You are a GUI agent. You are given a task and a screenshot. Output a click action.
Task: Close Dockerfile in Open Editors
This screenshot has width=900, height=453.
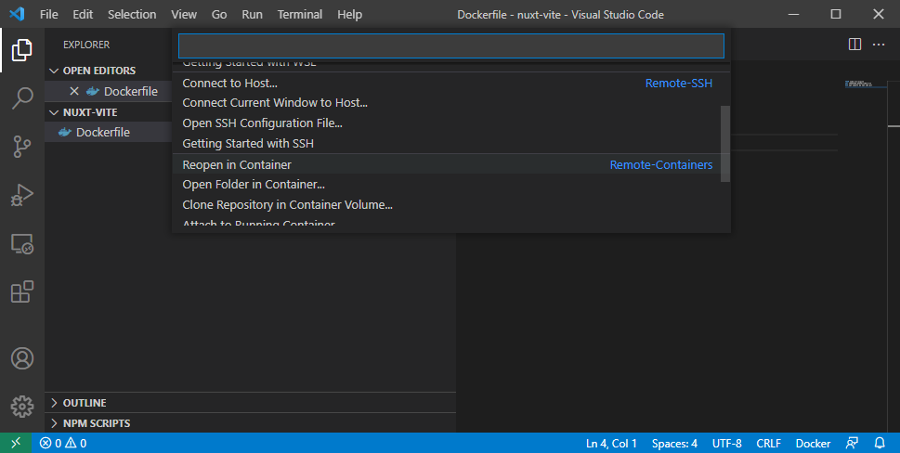(x=74, y=91)
